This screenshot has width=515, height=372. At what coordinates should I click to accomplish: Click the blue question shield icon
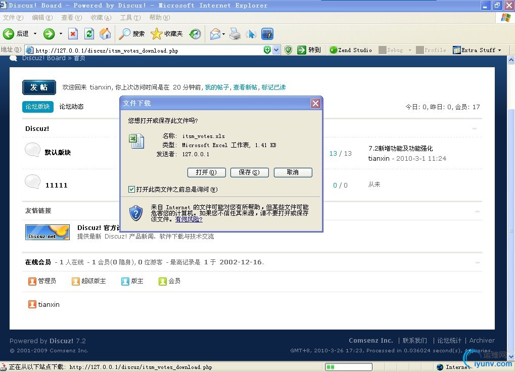click(x=135, y=213)
